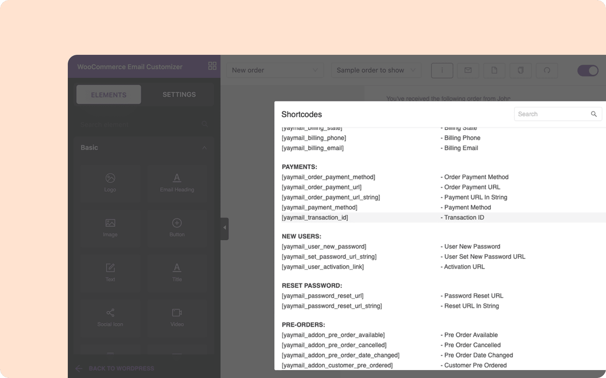Switch to the SETTINGS tab
Viewport: 606px width, 378px height.
(x=179, y=94)
